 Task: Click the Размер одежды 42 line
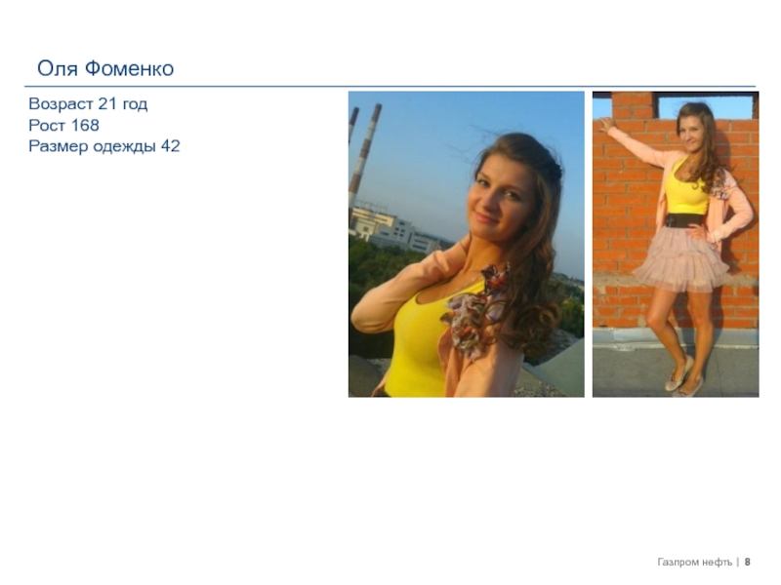click(x=104, y=146)
